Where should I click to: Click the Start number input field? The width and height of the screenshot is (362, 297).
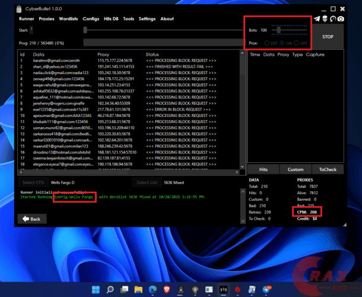tap(31, 30)
